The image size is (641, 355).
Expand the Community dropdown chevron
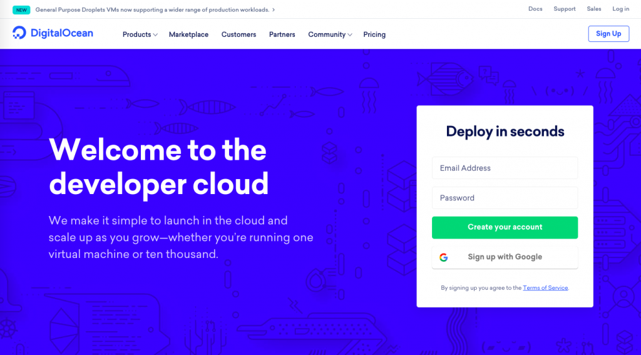(350, 35)
